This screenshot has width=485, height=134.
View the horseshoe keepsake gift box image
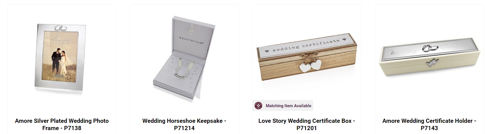click(x=184, y=58)
